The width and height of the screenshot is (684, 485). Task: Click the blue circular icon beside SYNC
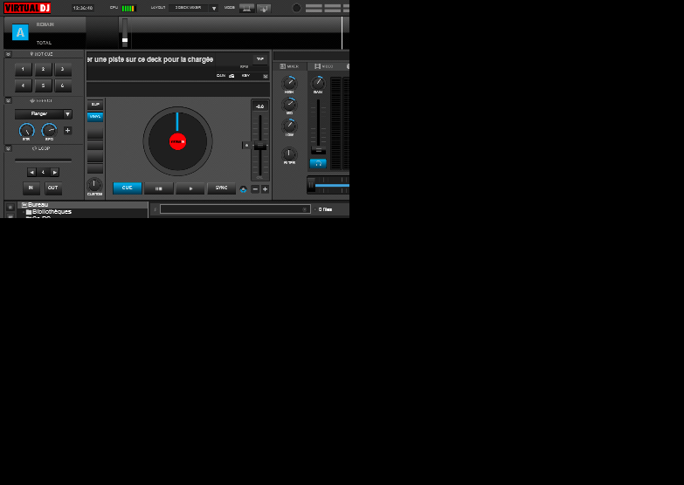point(243,189)
